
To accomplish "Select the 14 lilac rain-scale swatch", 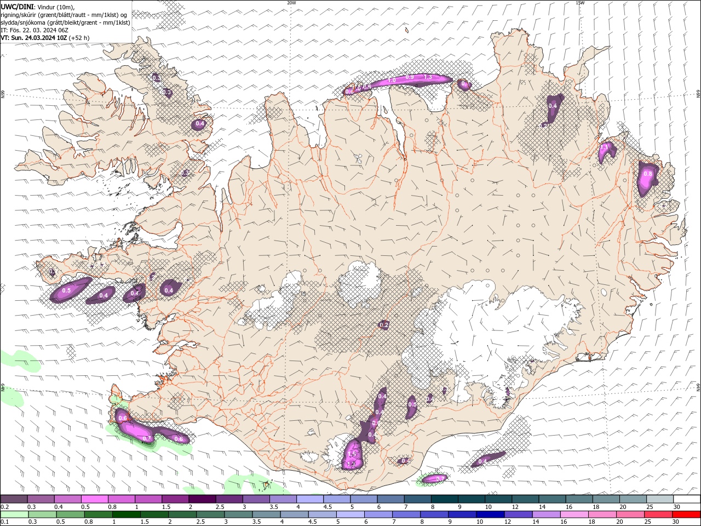I will point(546,514).
